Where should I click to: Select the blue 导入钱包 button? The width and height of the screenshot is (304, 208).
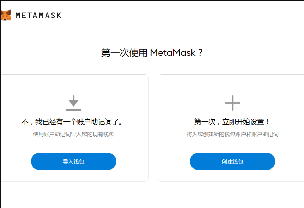coord(74,161)
